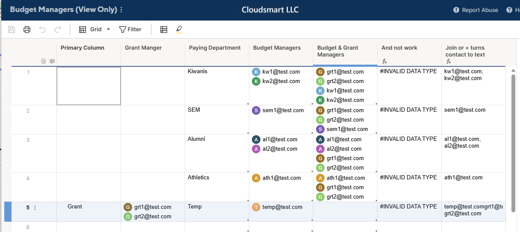Click the empty Primary Column cell in row 1
Screen dimensions: 520x232
click(x=89, y=86)
